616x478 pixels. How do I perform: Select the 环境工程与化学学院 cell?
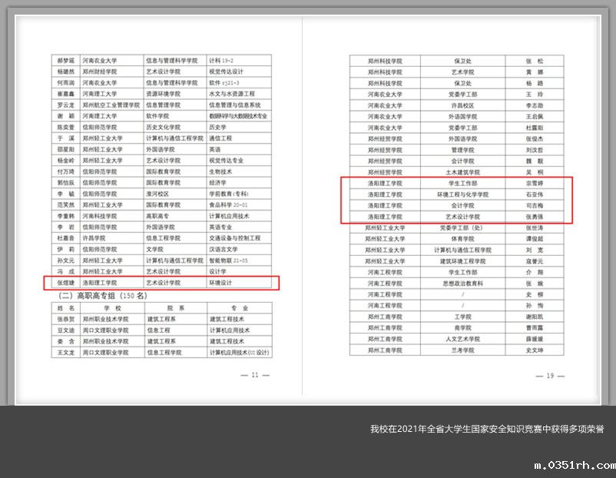pyautogui.click(x=462, y=195)
